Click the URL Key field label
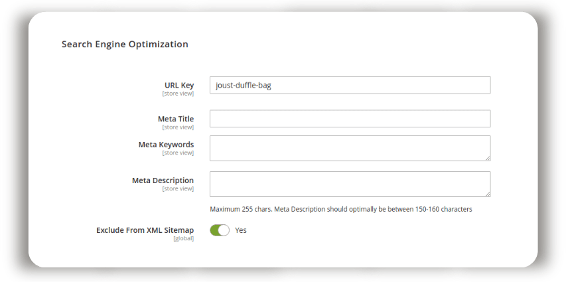Screen dimensions: 566x282 179,85
